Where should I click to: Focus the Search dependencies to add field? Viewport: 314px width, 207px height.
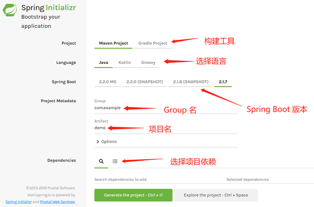[x=156, y=180]
